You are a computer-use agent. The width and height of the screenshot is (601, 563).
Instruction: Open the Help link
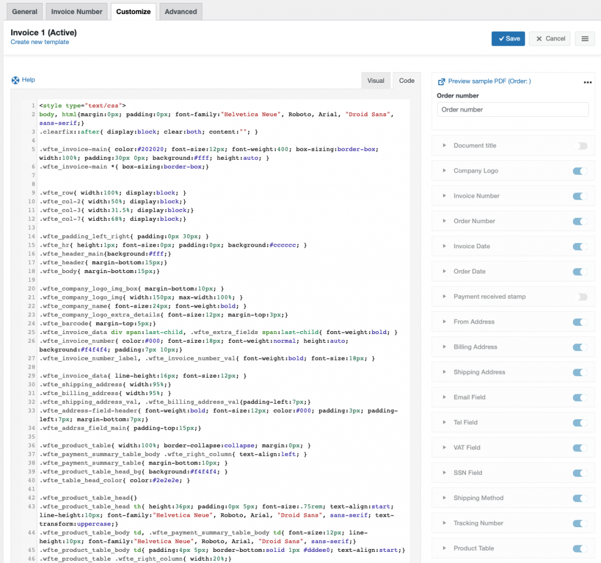click(28, 80)
